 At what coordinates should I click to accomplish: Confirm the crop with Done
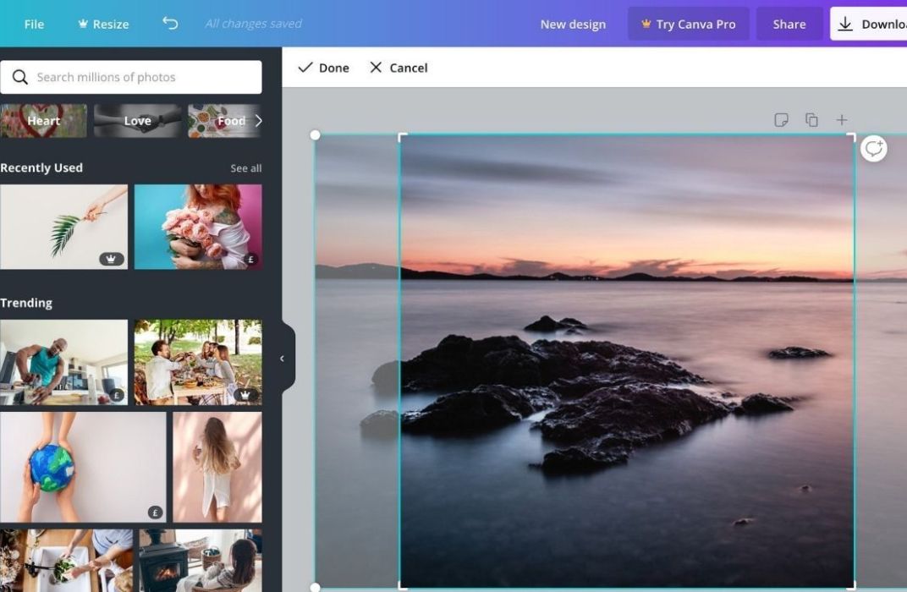click(x=323, y=67)
